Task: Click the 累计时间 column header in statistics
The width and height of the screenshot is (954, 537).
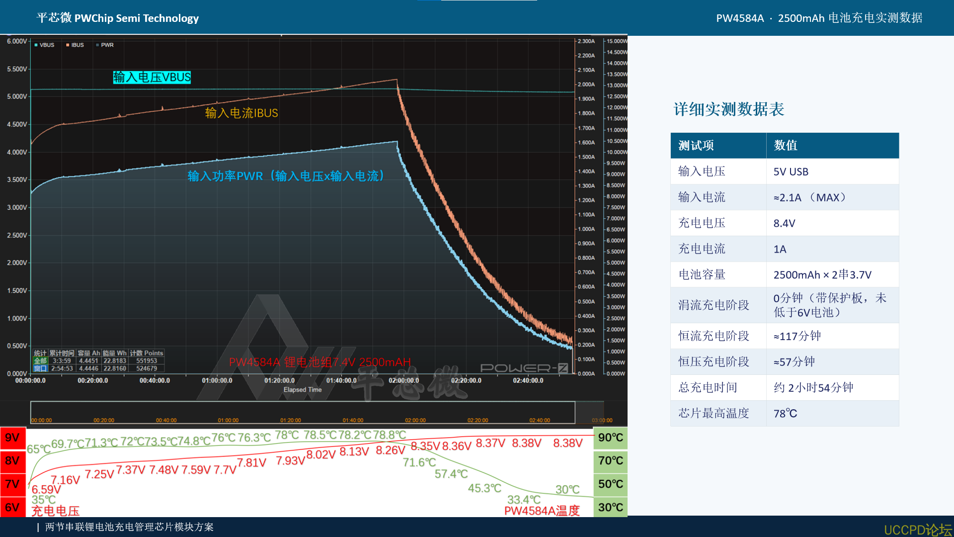Action: [62, 353]
